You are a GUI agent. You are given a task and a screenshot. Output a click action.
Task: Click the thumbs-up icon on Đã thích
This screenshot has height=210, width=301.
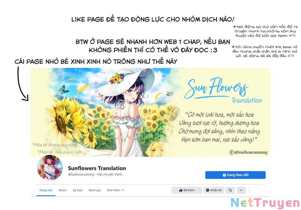tap(181, 190)
